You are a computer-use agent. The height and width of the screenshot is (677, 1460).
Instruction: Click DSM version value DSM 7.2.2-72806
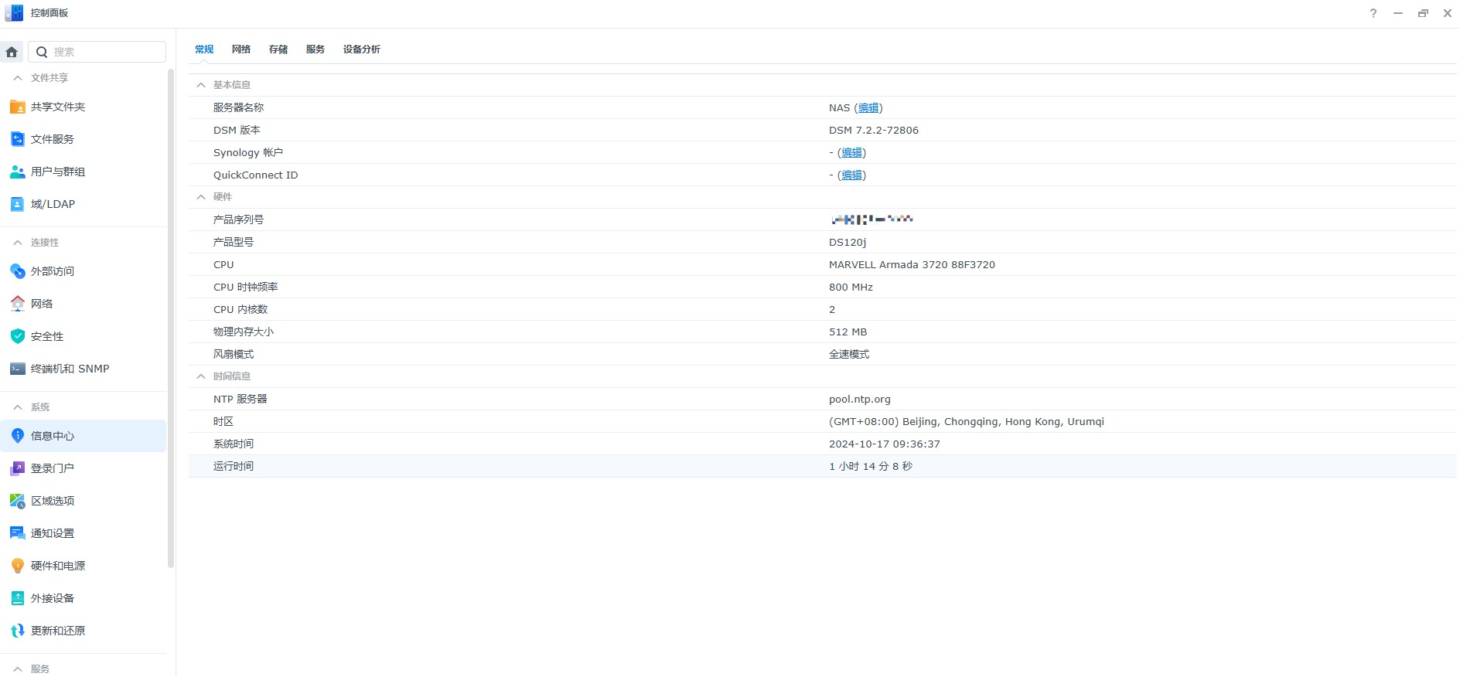pos(874,130)
